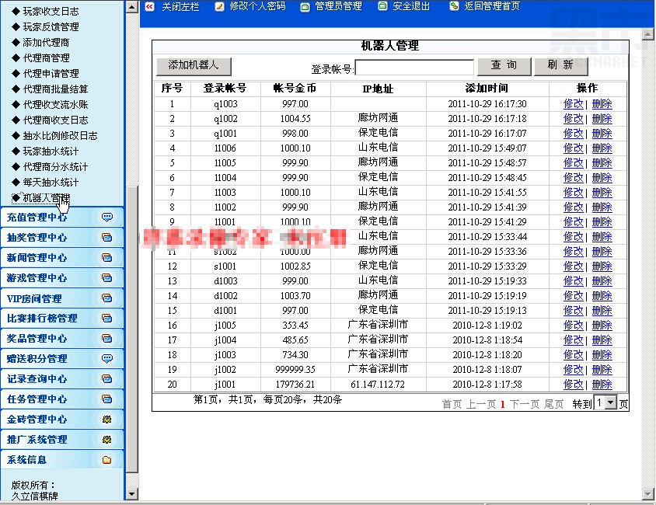Open the 转到 page number dropdown

click(611, 403)
